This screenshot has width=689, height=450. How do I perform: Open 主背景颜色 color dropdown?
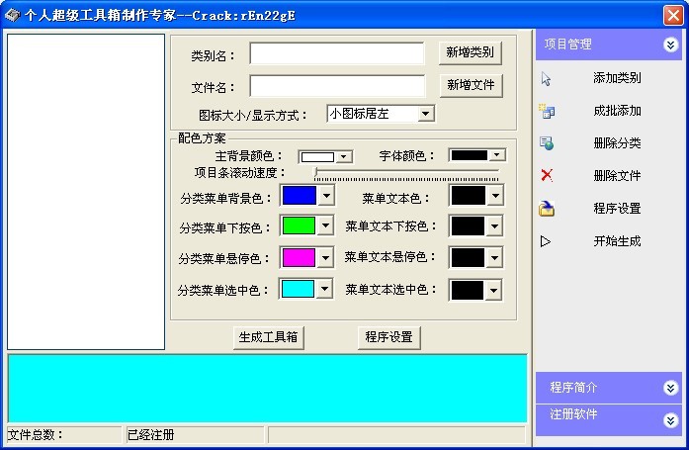click(x=325, y=156)
